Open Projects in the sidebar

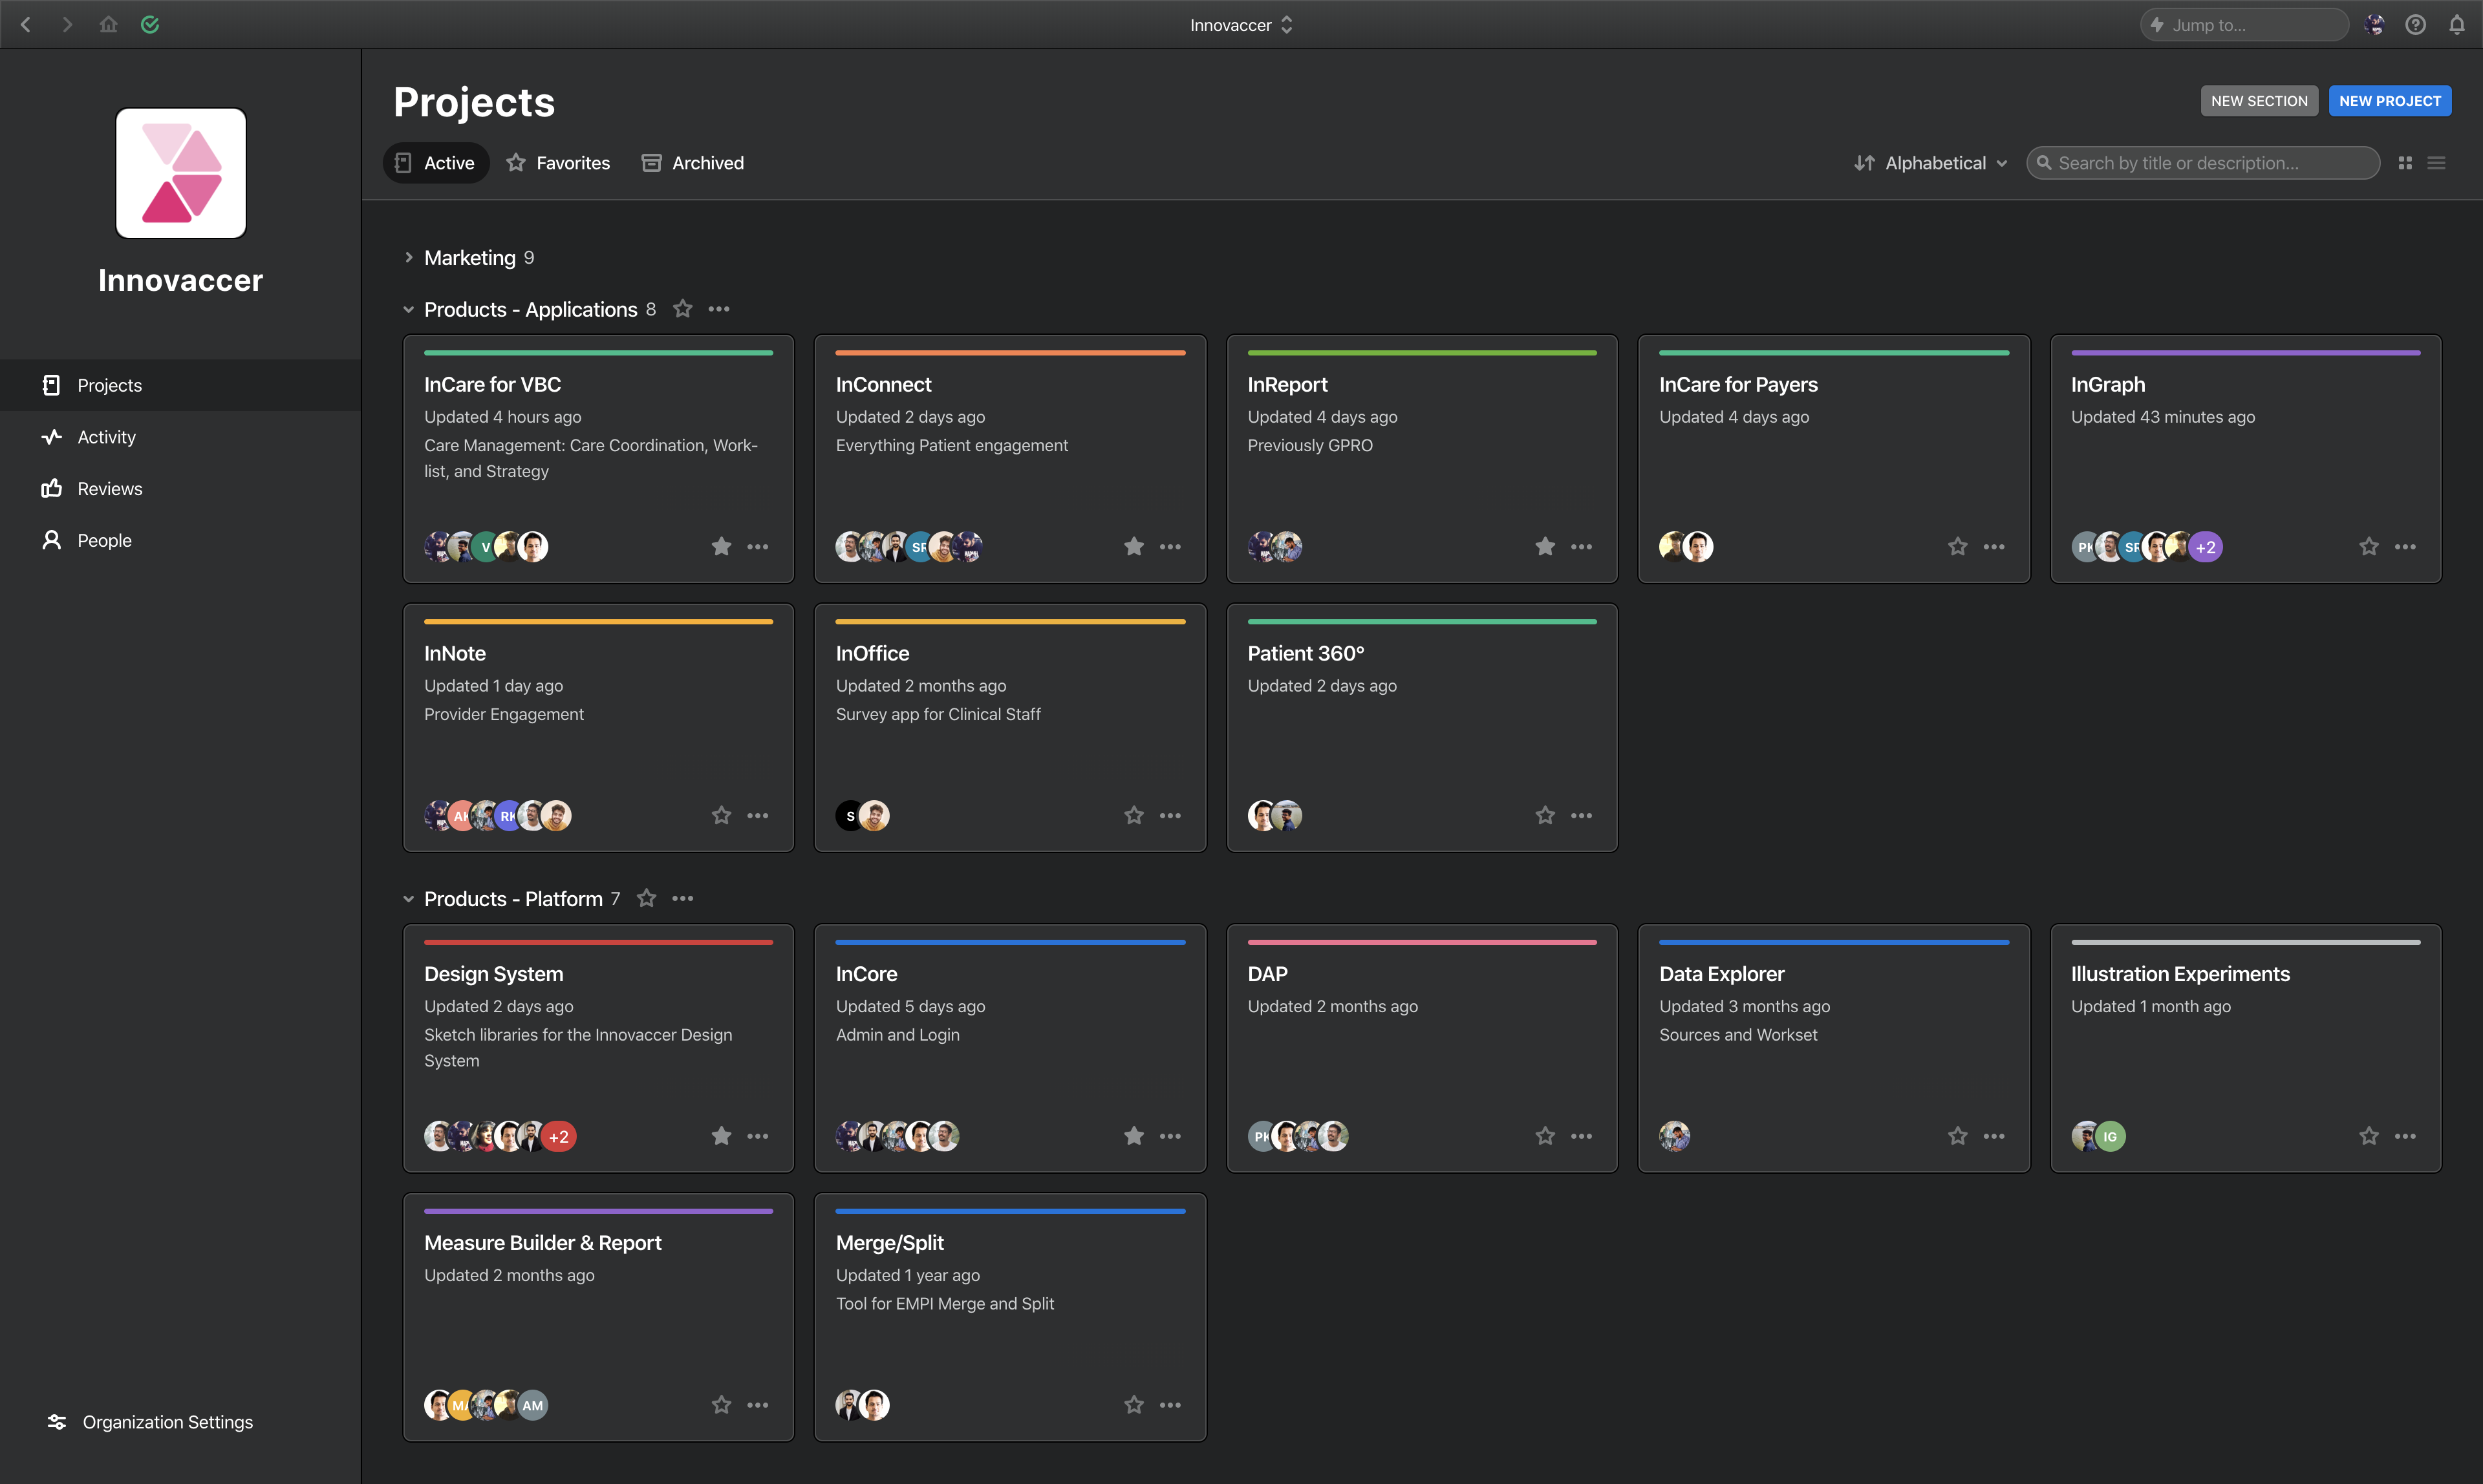(x=180, y=385)
